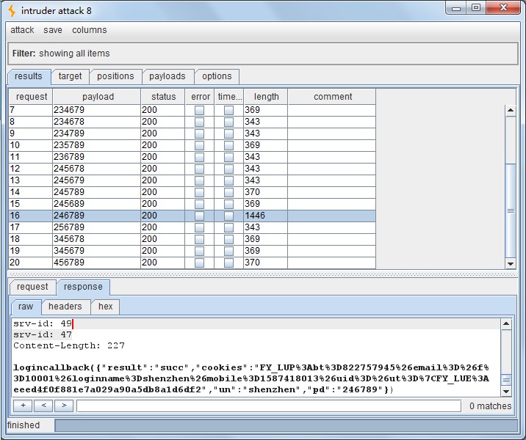Open the save menu
Image resolution: width=526 pixels, height=440 pixels.
pos(53,30)
